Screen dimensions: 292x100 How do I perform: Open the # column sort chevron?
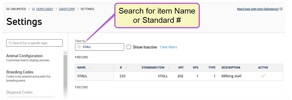pos(126,68)
